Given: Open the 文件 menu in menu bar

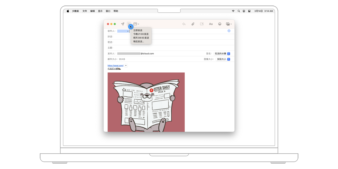Looking at the screenshot, I should click(84, 11).
